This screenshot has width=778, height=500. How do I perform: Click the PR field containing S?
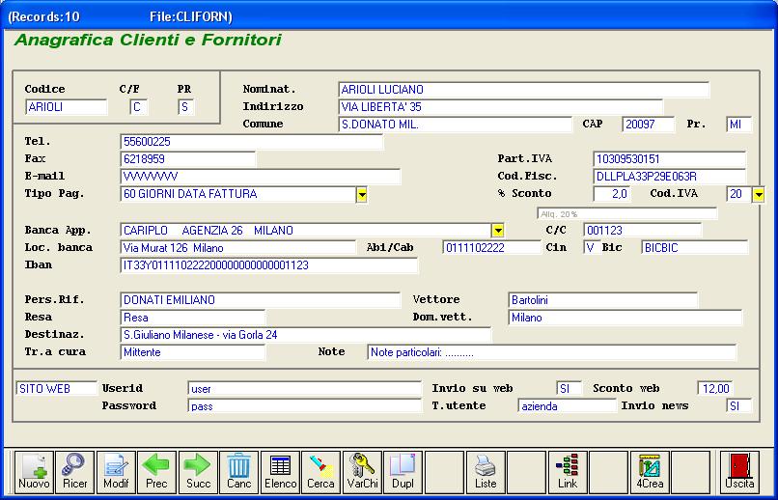click(x=186, y=107)
